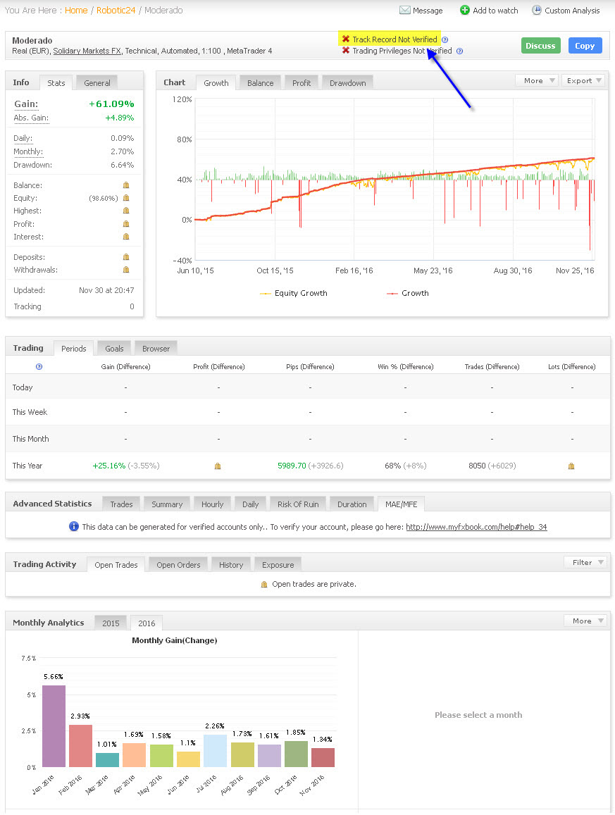Expand the chart More dropdown
The height and width of the screenshot is (815, 615).
click(537, 80)
